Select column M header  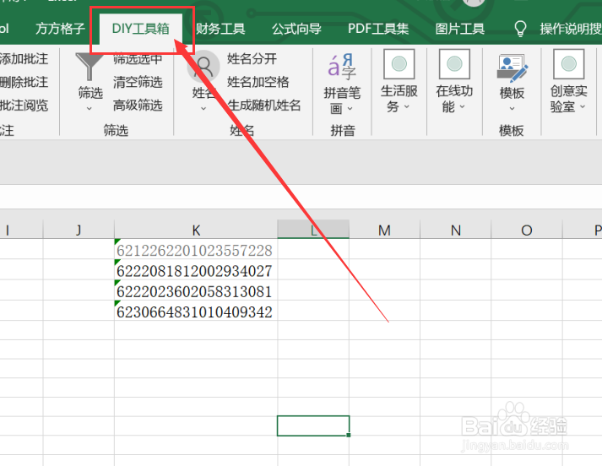pos(384,230)
